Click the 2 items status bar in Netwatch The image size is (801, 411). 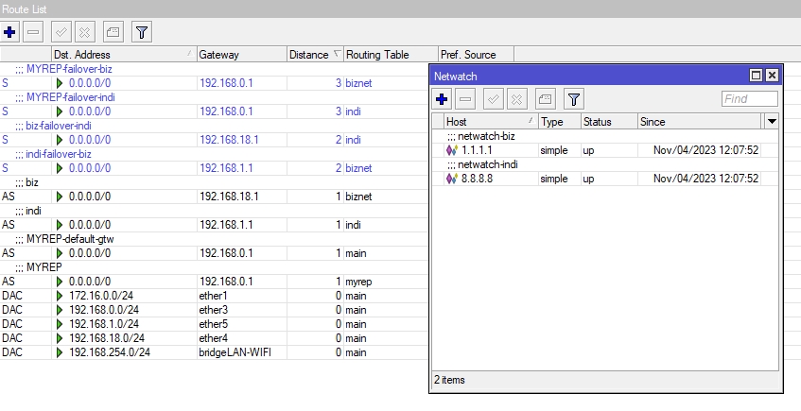coord(606,380)
